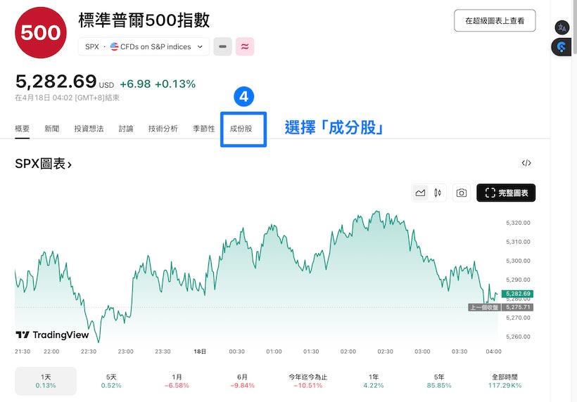
Task: Click the embed code icon
Action: point(526,163)
